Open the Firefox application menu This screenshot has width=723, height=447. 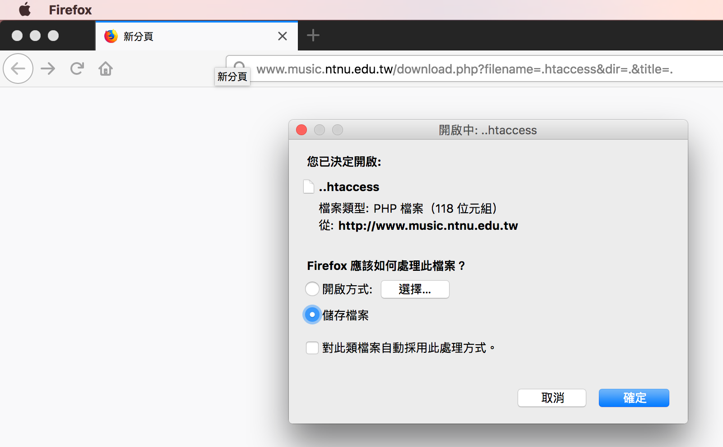tap(70, 10)
